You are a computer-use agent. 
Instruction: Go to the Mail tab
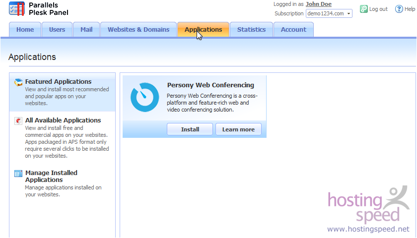pyautogui.click(x=86, y=29)
